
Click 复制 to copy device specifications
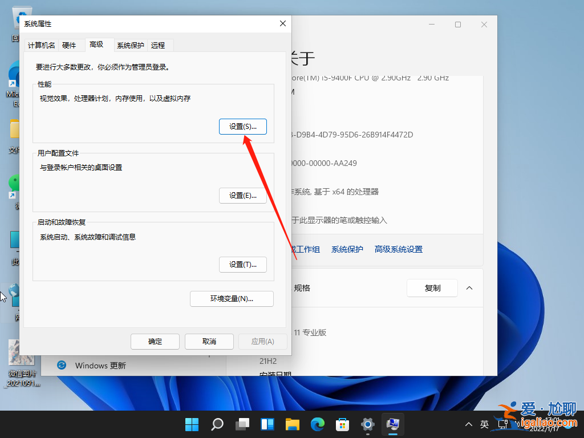[432, 288]
